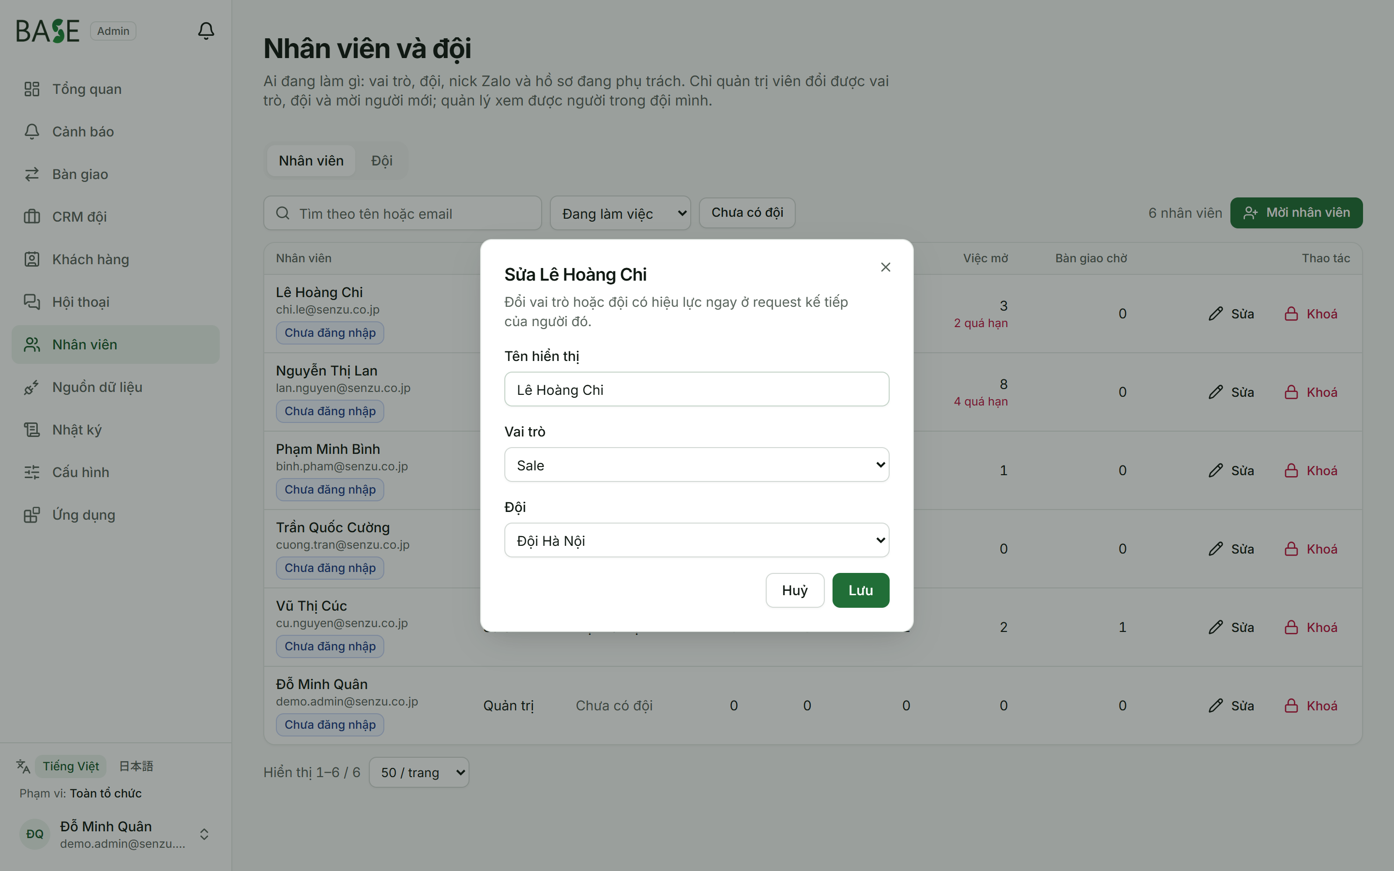Image resolution: width=1394 pixels, height=871 pixels.
Task: Close the Sửa Lê Hoàng Chi dialog
Action: pyautogui.click(x=885, y=267)
